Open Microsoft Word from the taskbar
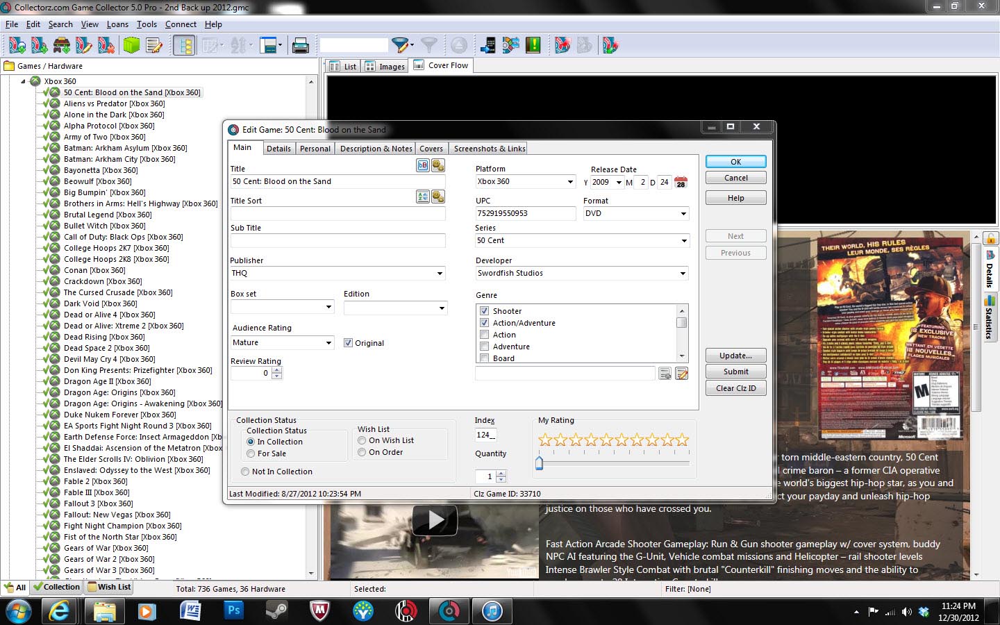This screenshot has width=1000, height=625. tap(190, 611)
